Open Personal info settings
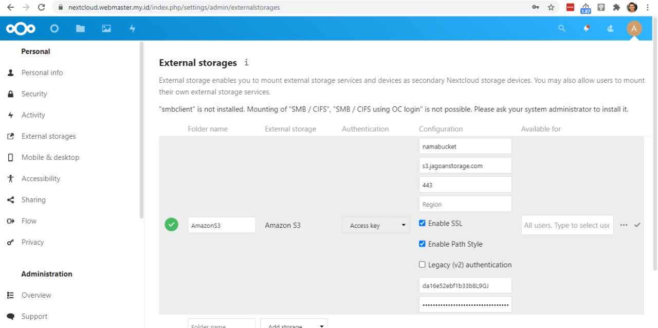The height and width of the screenshot is (328, 658). [x=42, y=72]
